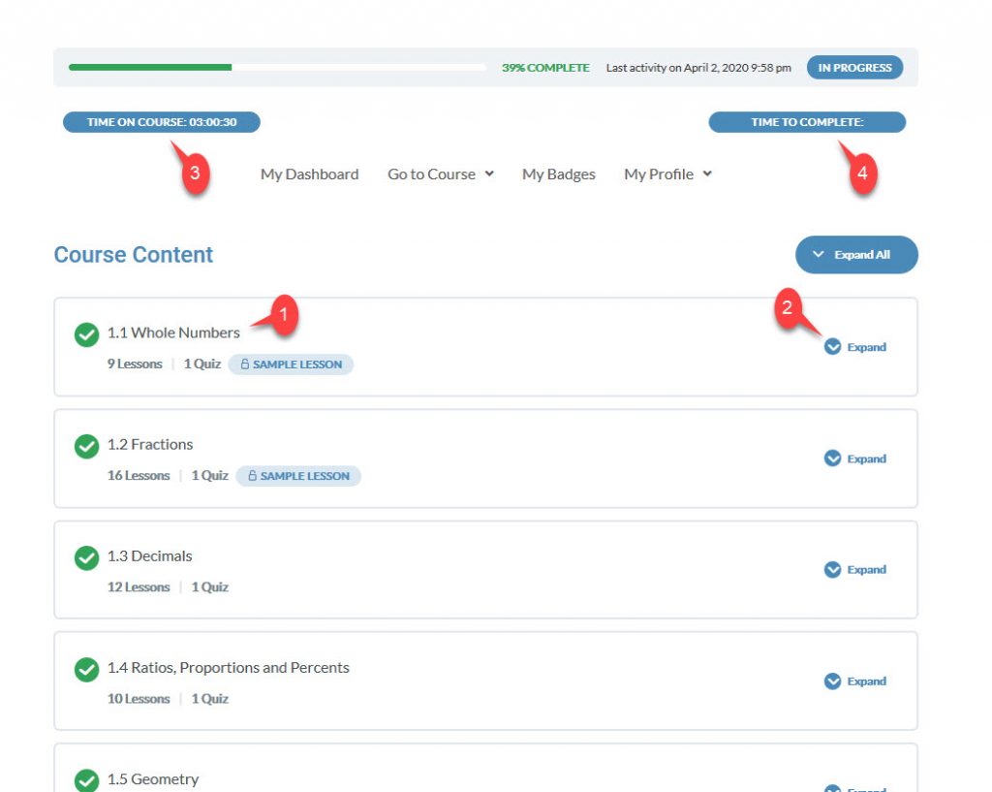Click the 39% COMPLETE text
Screen dimensions: 992x792
point(545,68)
